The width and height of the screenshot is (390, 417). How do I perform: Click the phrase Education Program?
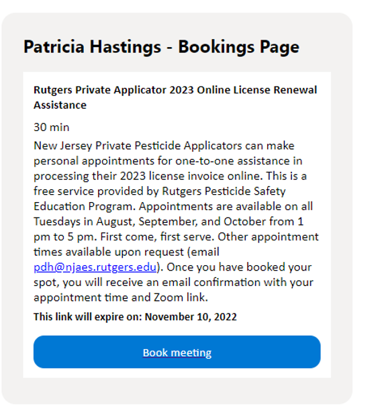[x=85, y=206]
